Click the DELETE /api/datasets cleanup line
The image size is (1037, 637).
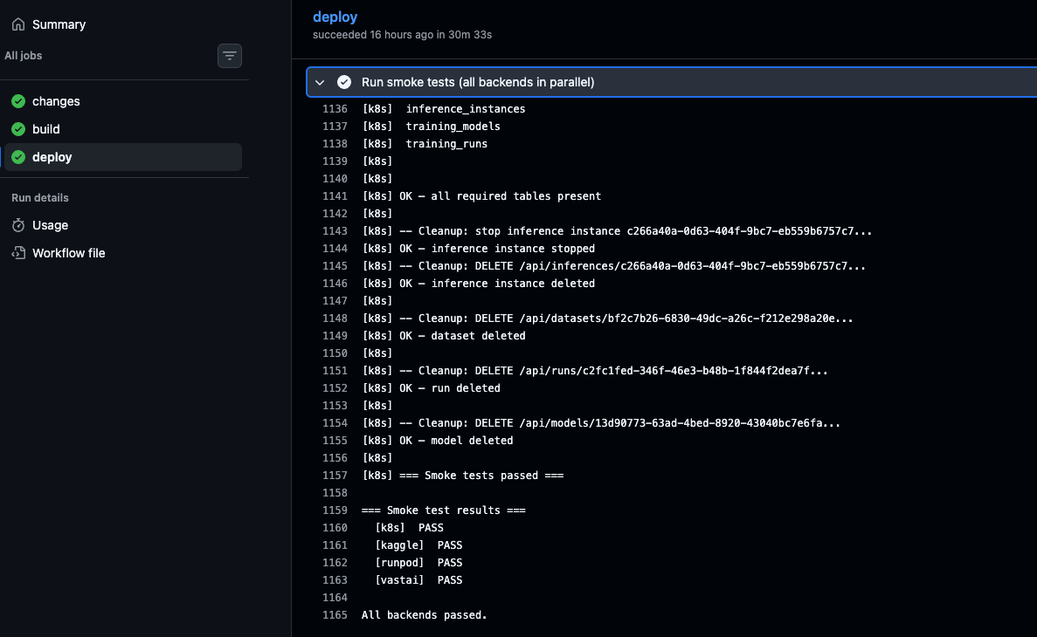pyautogui.click(x=608, y=318)
